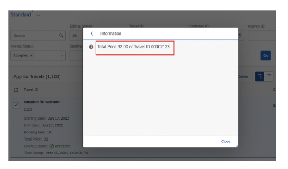Click the green Accepted status indicator
Image resolution: width=288 pixels, height=169 pixels.
tap(60, 146)
